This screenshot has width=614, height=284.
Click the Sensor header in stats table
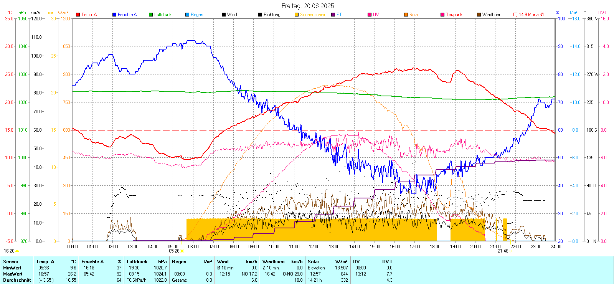tap(11, 262)
